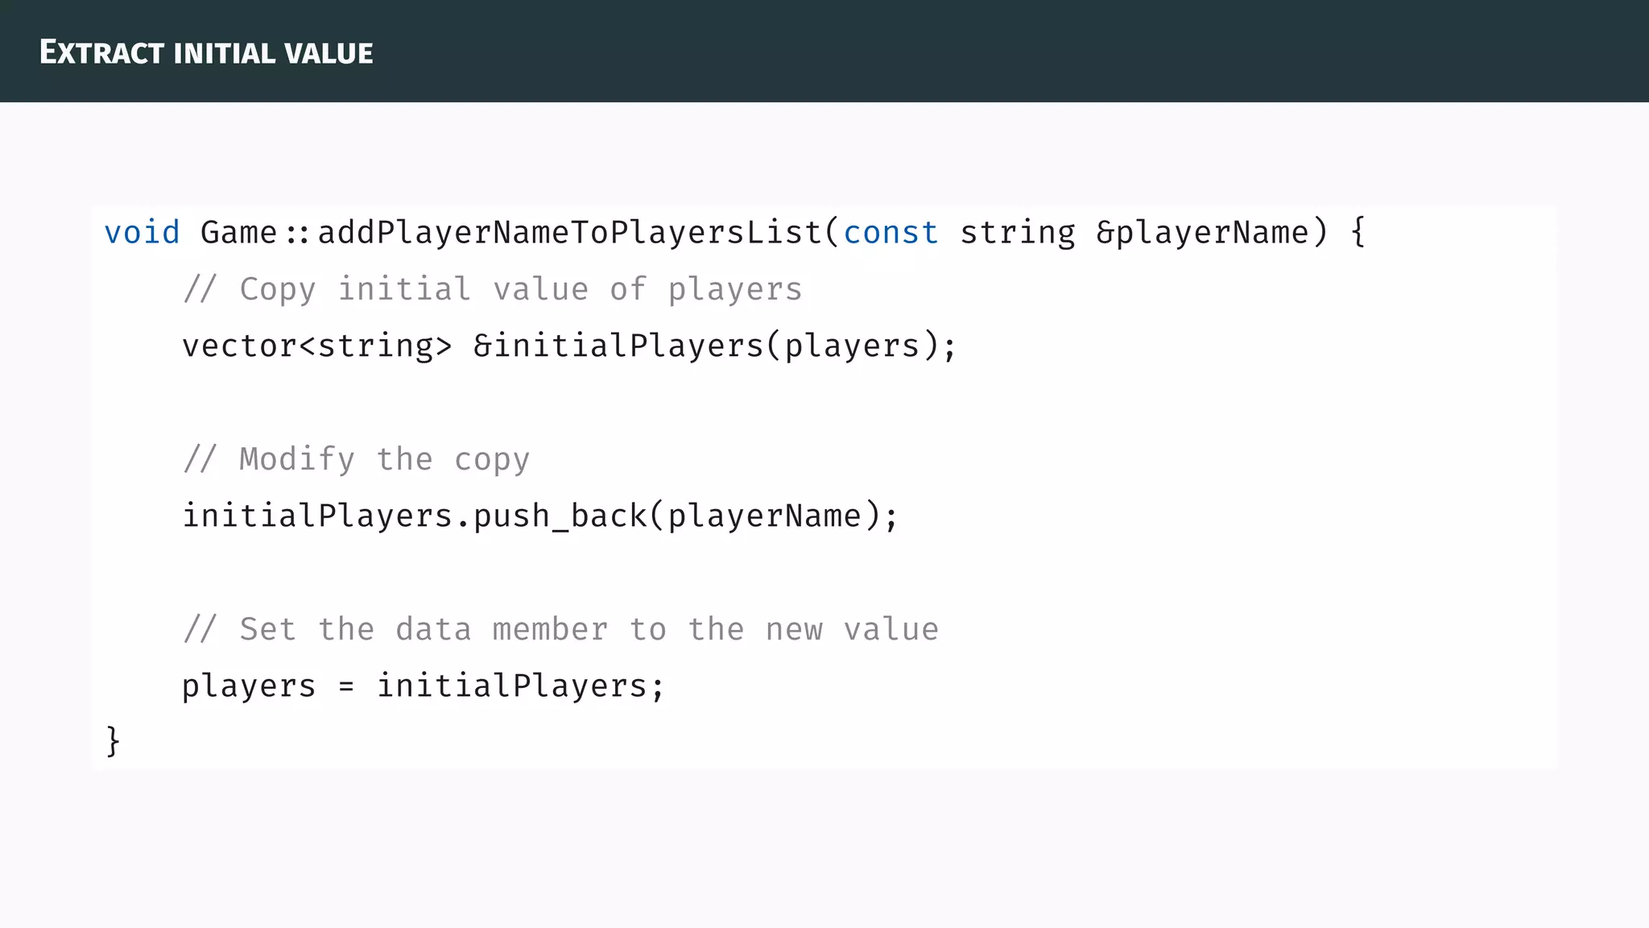
Task: Click the '&playerName' parameter in signature
Action: pyautogui.click(x=1202, y=233)
